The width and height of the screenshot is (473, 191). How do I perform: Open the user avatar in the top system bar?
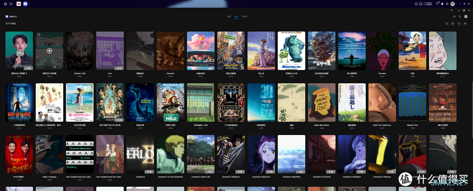tap(452, 4)
